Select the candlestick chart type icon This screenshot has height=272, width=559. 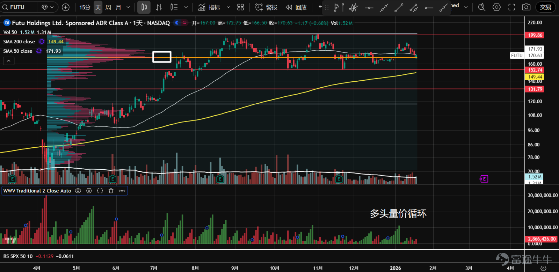click(x=144, y=7)
